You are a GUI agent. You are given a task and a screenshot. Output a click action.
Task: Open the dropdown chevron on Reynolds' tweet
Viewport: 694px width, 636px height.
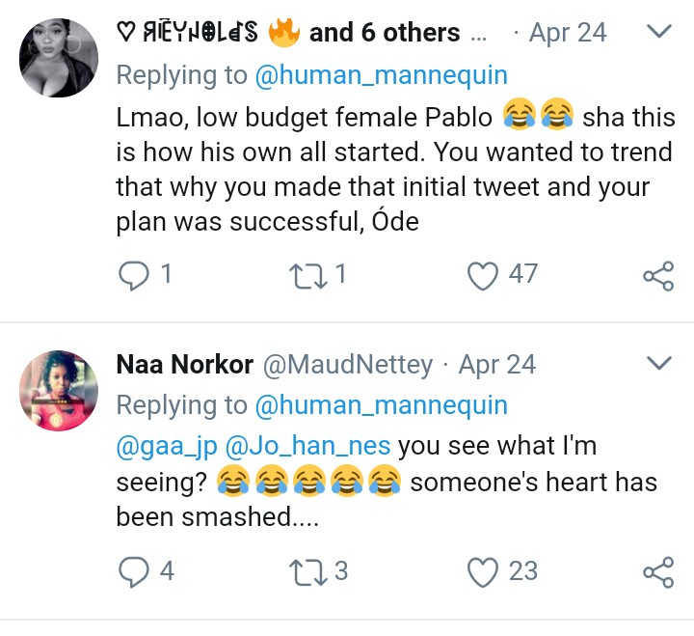click(659, 31)
